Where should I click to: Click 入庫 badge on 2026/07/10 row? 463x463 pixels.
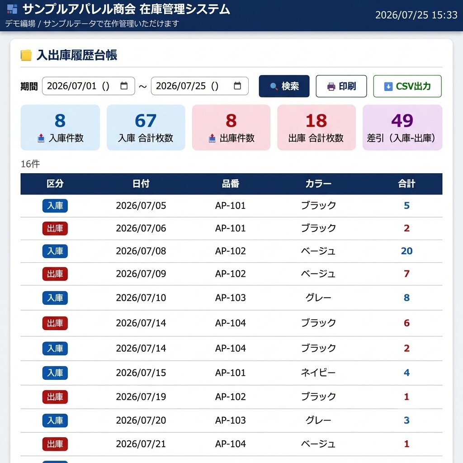55,298
